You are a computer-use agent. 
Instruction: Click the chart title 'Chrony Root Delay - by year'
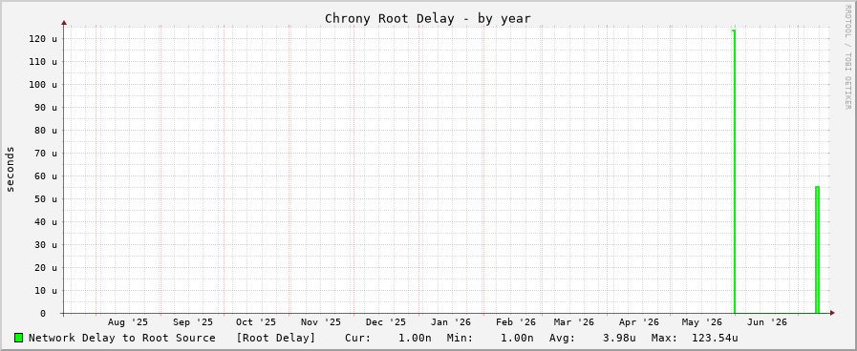428,18
